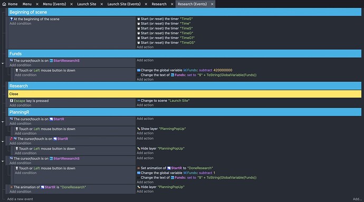Collapse the inverted StartR cursor event
The height and width of the screenshot is (202, 364).
[3, 141]
